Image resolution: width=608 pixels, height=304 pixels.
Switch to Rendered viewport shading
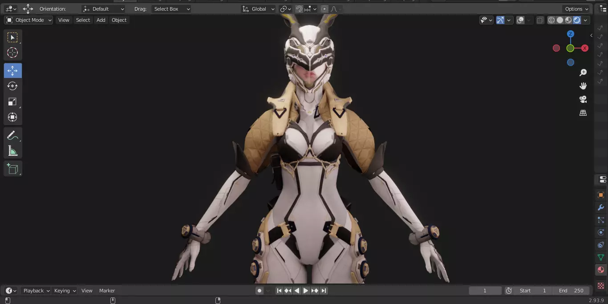coord(577,20)
